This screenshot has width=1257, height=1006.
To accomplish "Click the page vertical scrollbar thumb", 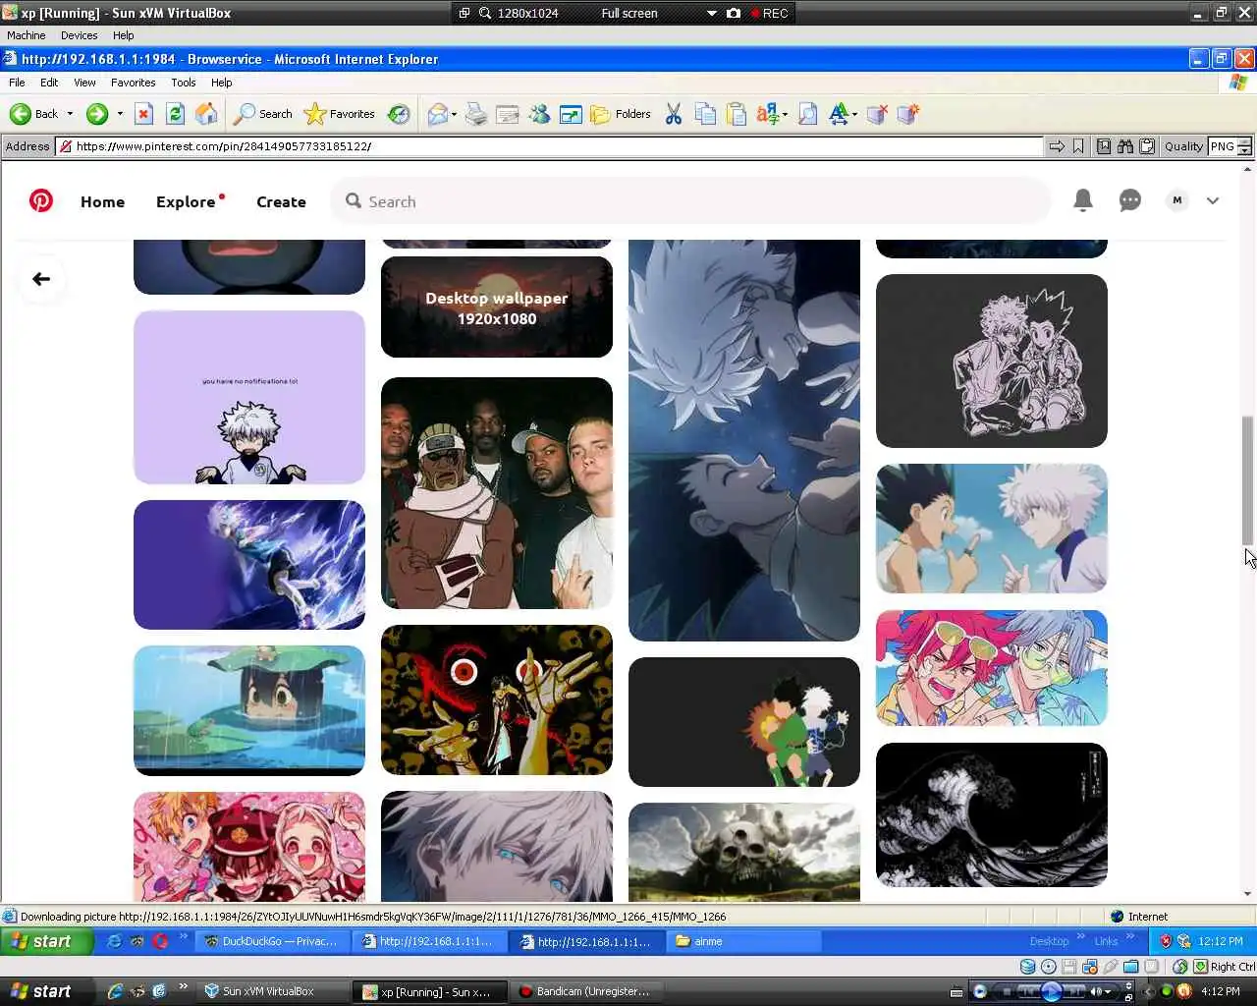I will point(1248,480).
